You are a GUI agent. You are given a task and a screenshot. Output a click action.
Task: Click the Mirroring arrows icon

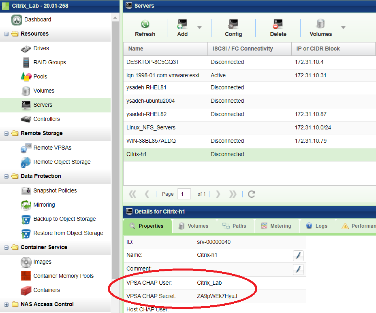[26, 205]
